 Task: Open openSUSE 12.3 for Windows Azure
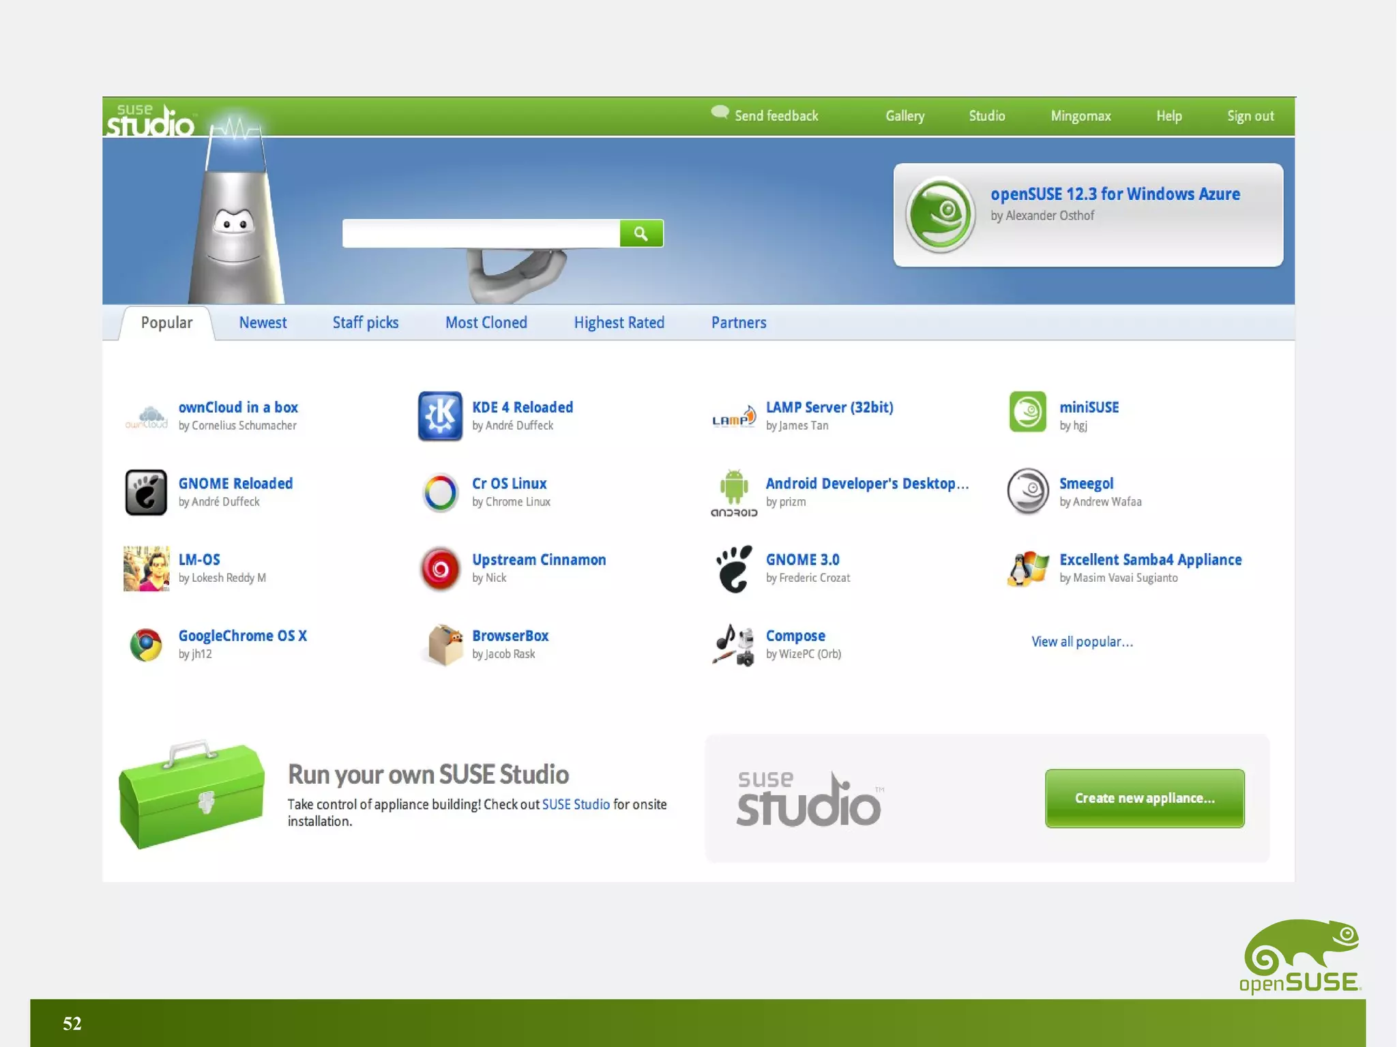tap(1115, 194)
